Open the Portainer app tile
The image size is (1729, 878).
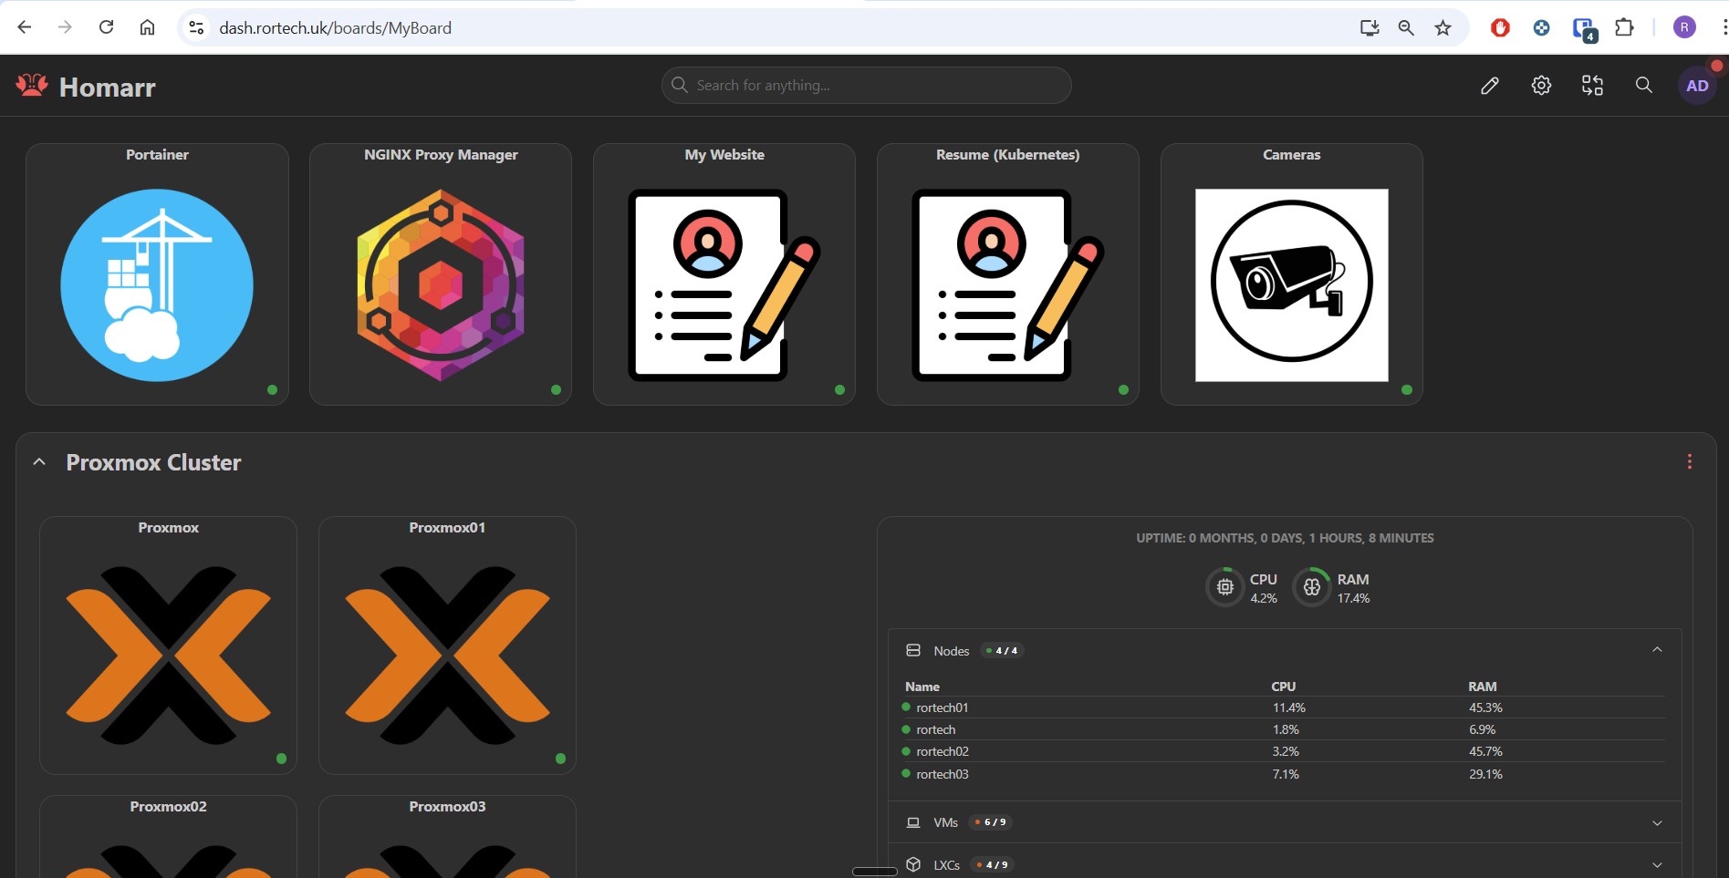point(157,274)
